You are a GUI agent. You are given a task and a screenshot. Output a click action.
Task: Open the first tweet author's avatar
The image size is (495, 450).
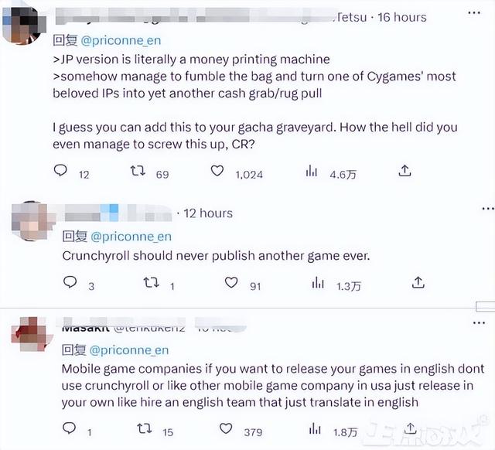click(x=24, y=26)
